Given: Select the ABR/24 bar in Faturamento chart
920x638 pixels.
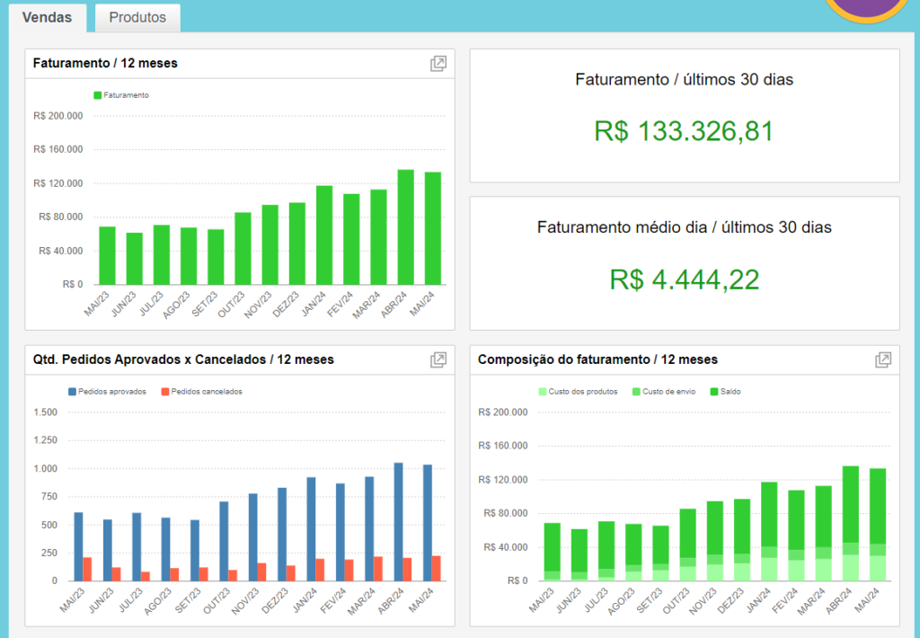Looking at the screenshot, I should pos(405,227).
